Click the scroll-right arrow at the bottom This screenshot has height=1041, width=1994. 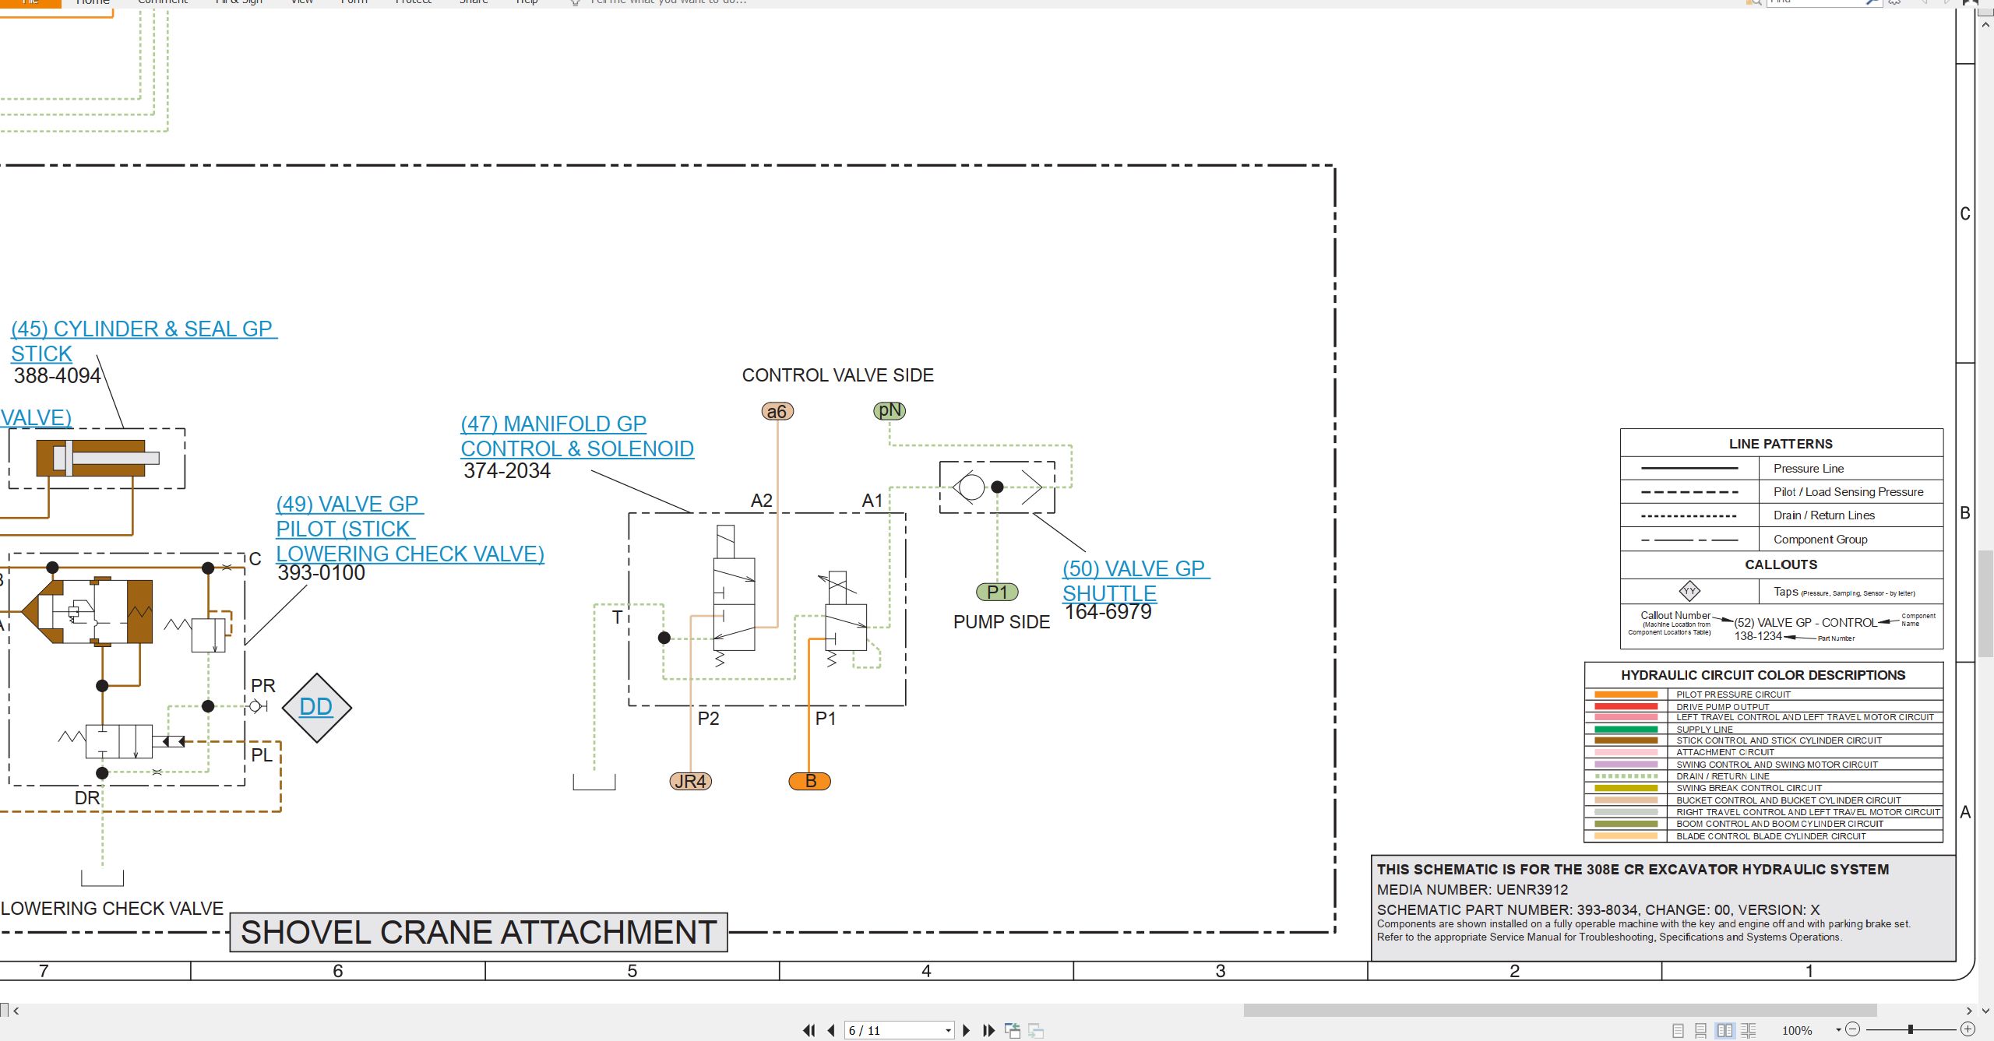(x=1968, y=1011)
